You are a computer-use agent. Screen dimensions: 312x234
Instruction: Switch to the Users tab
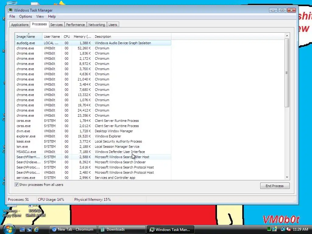pyautogui.click(x=113, y=25)
